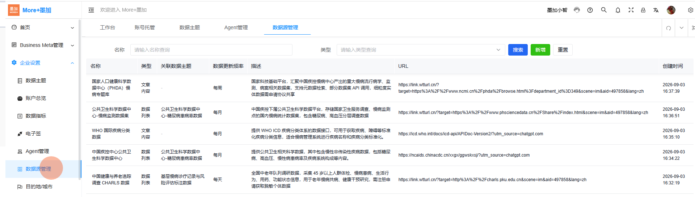Image resolution: width=695 pixels, height=197 pixels.
Task: Click the 基层慢病诊疗记录与风险评估标注数据 cell
Action: pos(183,180)
